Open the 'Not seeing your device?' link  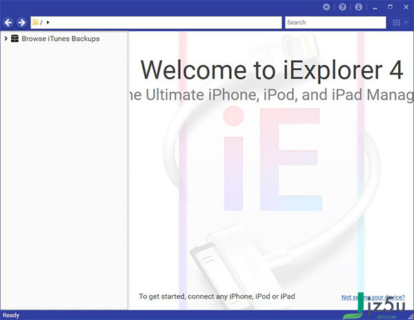pyautogui.click(x=373, y=297)
